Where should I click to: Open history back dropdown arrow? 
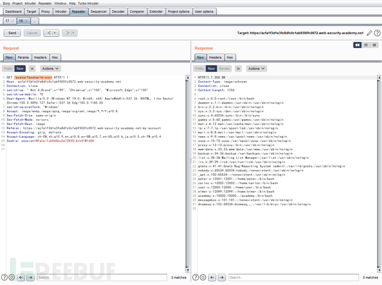pos(56,33)
